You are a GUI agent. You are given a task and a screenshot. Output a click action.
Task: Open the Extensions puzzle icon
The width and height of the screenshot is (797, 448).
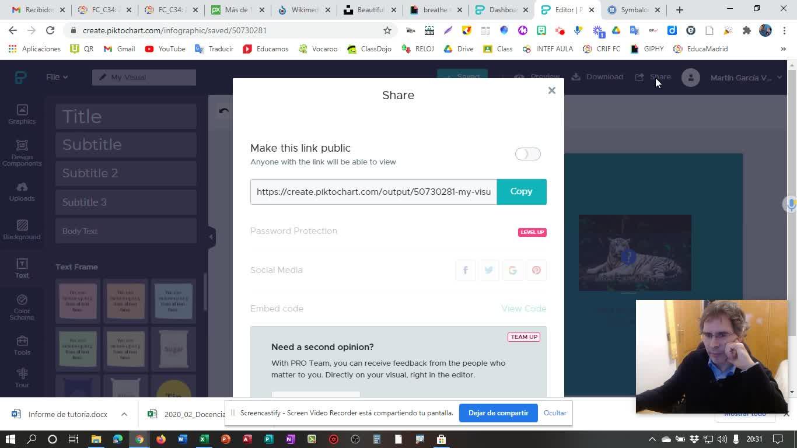747,30
